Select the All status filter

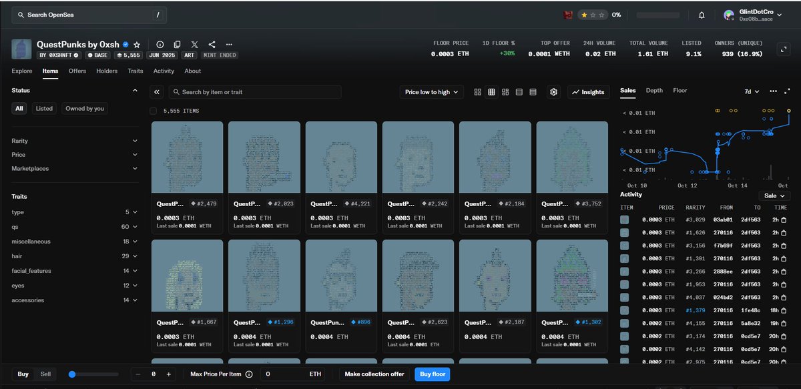20,108
